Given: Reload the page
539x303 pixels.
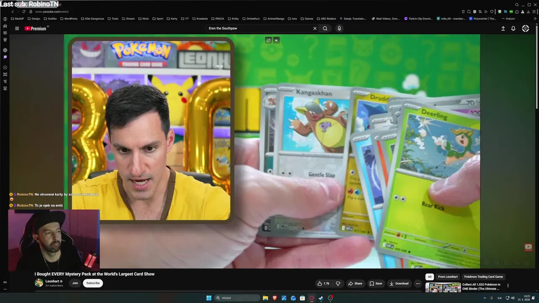Looking at the screenshot, I should pos(24,12).
